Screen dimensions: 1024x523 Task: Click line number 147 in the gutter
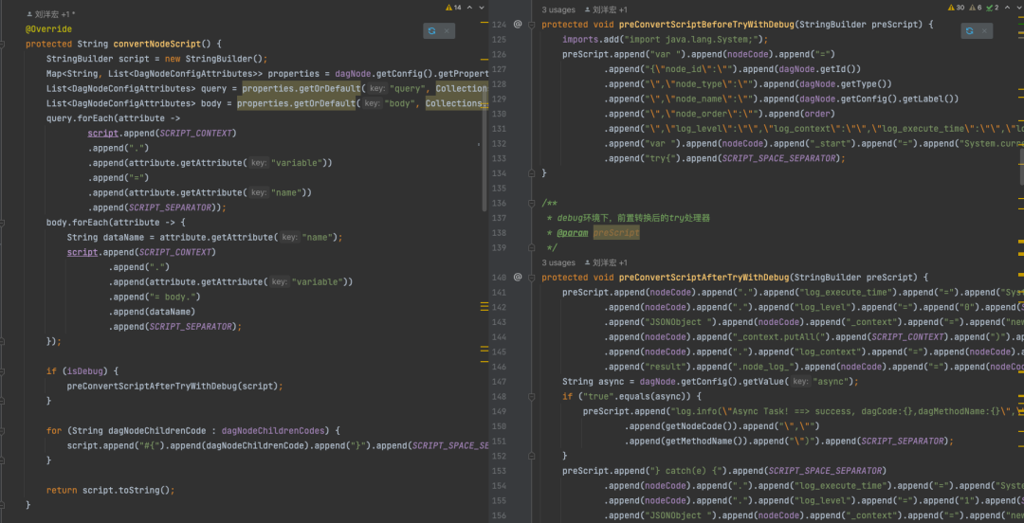tap(499, 381)
